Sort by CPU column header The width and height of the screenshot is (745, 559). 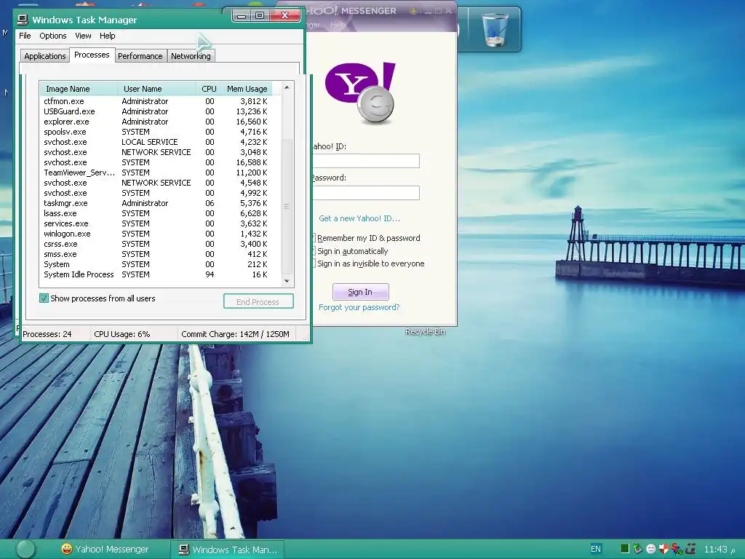pos(208,89)
